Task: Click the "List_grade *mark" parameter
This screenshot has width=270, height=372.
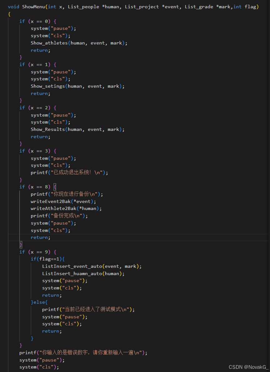Action: click(x=208, y=7)
